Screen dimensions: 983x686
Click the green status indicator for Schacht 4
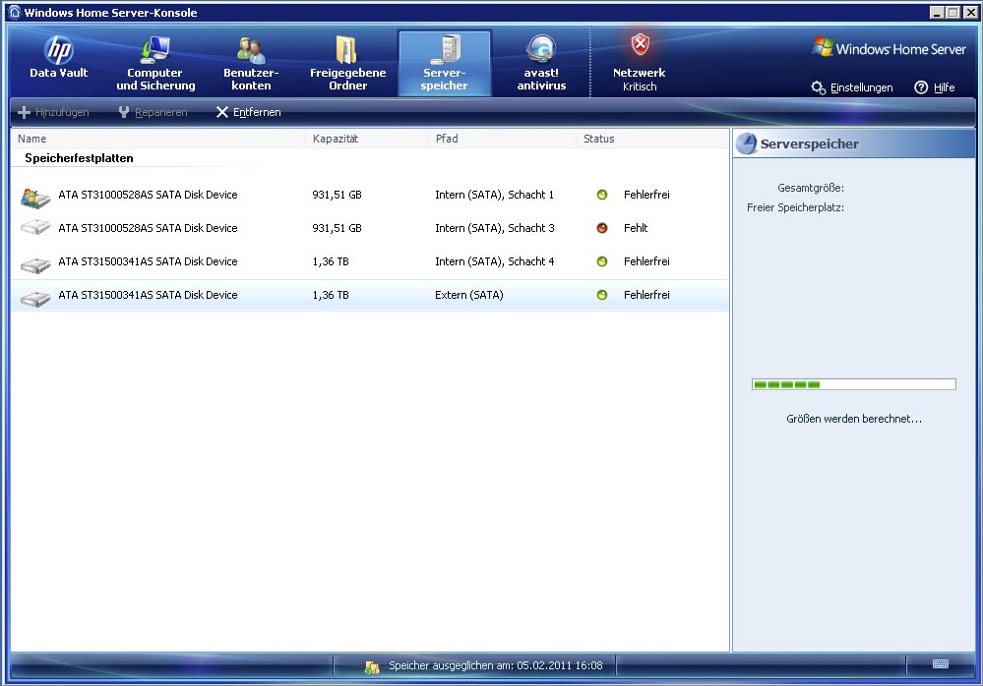(602, 261)
